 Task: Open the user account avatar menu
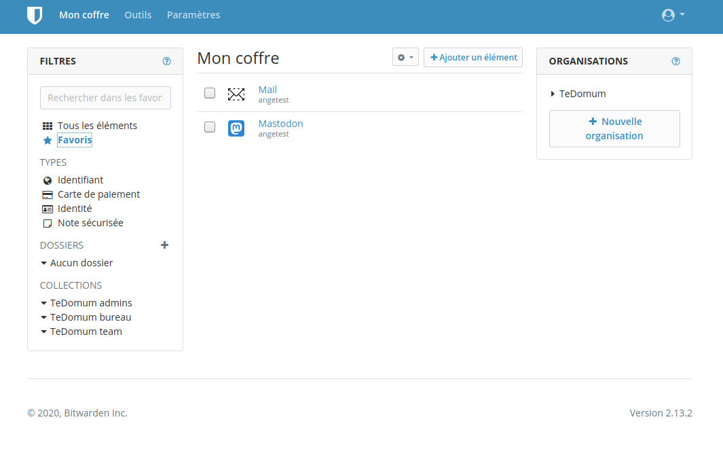673,15
